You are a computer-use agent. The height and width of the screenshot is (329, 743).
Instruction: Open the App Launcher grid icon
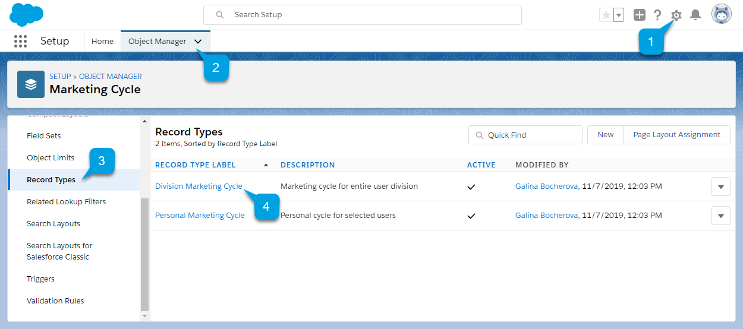click(x=20, y=41)
